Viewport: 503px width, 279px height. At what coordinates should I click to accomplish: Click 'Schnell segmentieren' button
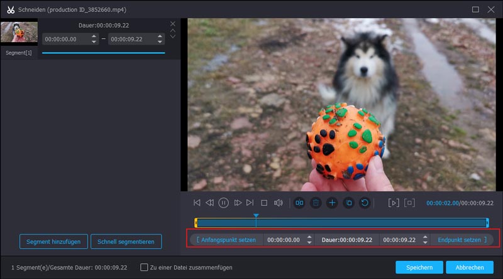(126, 241)
